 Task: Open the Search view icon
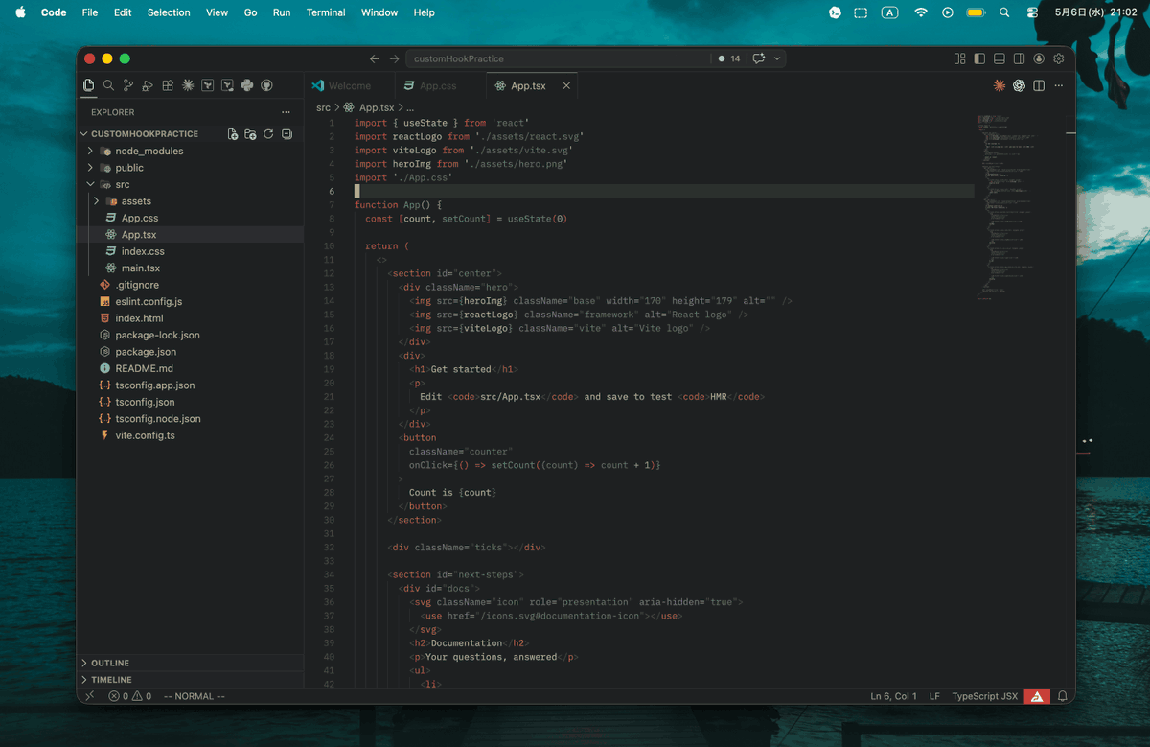(108, 85)
